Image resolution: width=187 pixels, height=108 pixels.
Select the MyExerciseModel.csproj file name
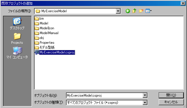coord(57,52)
